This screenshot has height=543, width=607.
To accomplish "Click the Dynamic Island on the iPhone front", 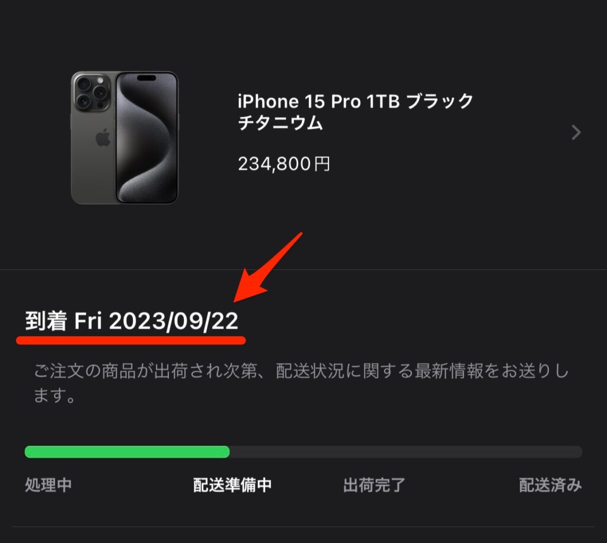I will click(146, 78).
